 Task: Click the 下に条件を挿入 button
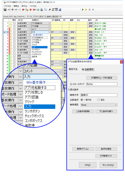[106, 111]
